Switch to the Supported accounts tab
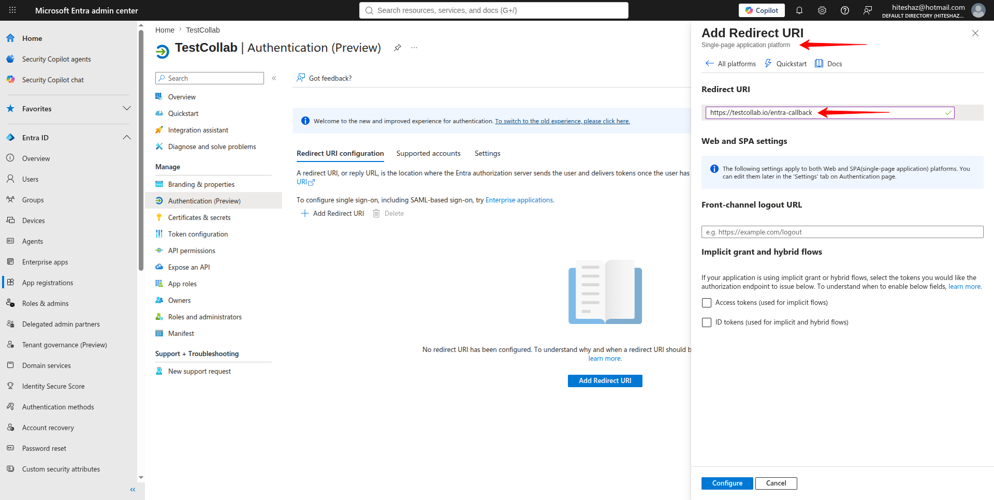This screenshot has height=500, width=994. [x=428, y=153]
